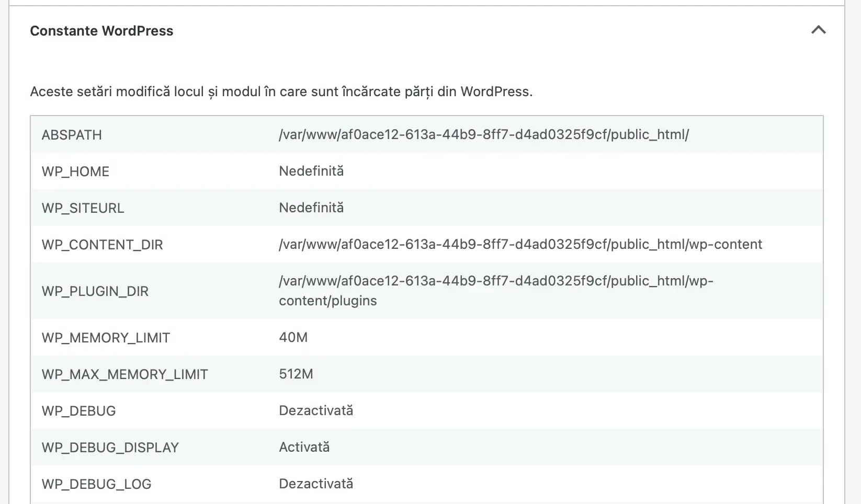Click the WP_DEBUG Dezactivată value
This screenshot has height=504, width=861.
click(316, 410)
